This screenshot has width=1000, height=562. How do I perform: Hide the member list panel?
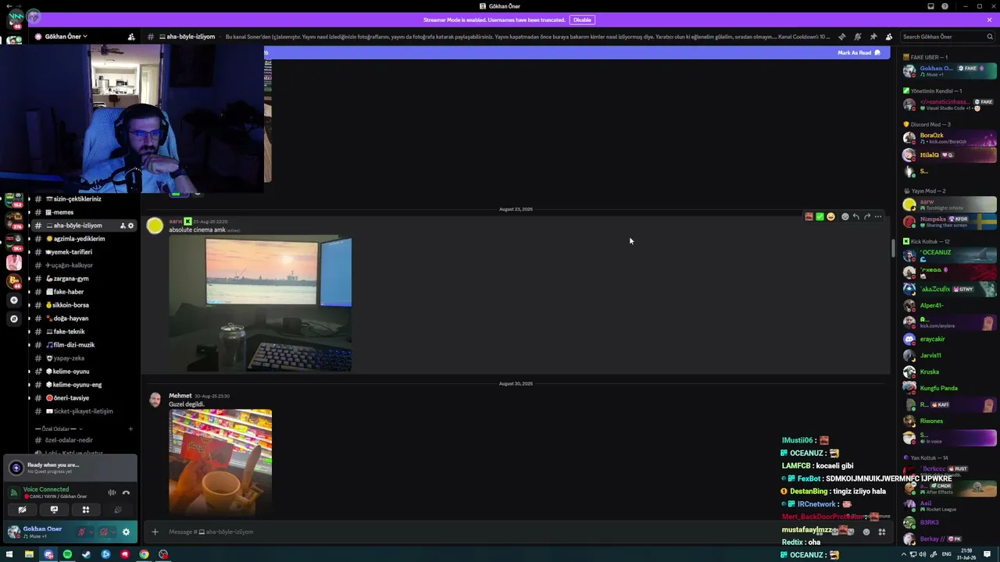click(x=889, y=37)
